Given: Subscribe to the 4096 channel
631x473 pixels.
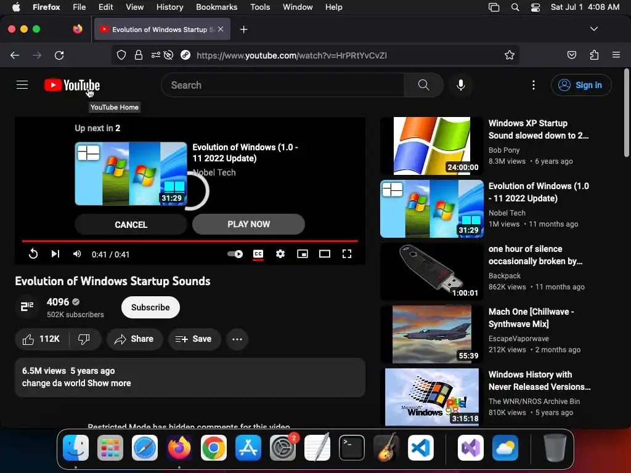Looking at the screenshot, I should coord(150,307).
